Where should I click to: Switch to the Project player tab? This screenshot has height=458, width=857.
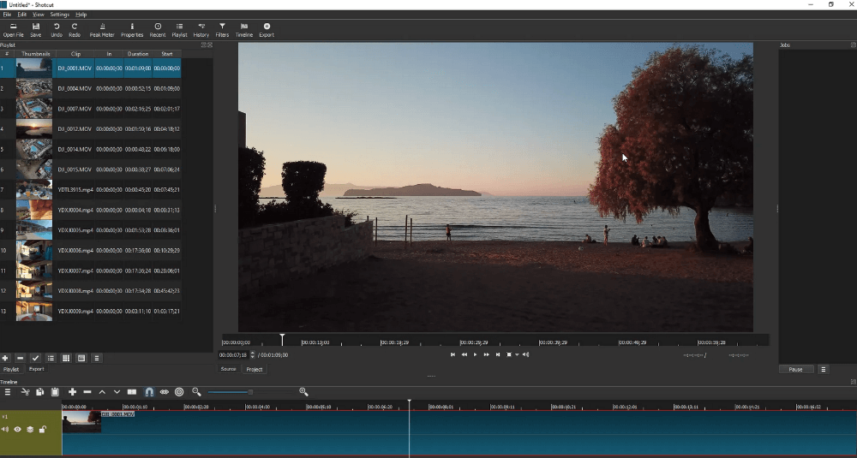click(x=255, y=369)
